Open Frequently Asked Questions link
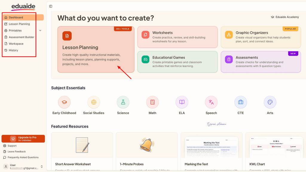Screen dimensions: 306x172 click(23, 157)
